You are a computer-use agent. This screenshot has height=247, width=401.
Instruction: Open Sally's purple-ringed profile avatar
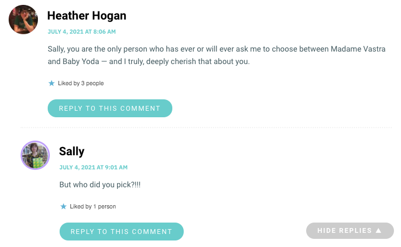(x=35, y=155)
